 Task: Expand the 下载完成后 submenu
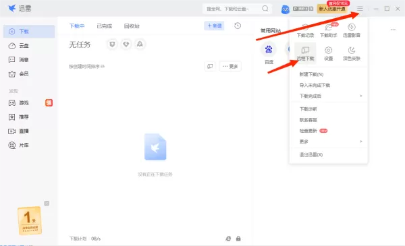click(x=329, y=96)
